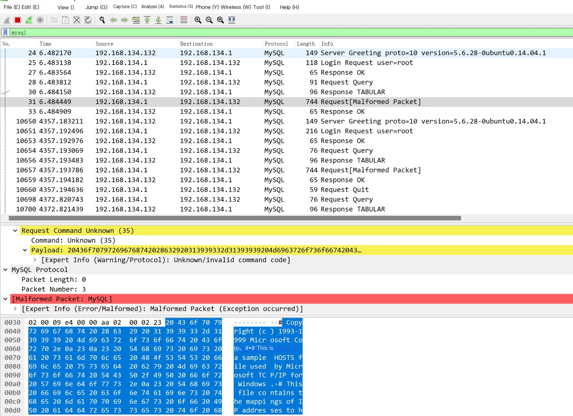This screenshot has height=416, width=573.
Task: Select packet 24 Server Greeting row
Action: (286, 53)
